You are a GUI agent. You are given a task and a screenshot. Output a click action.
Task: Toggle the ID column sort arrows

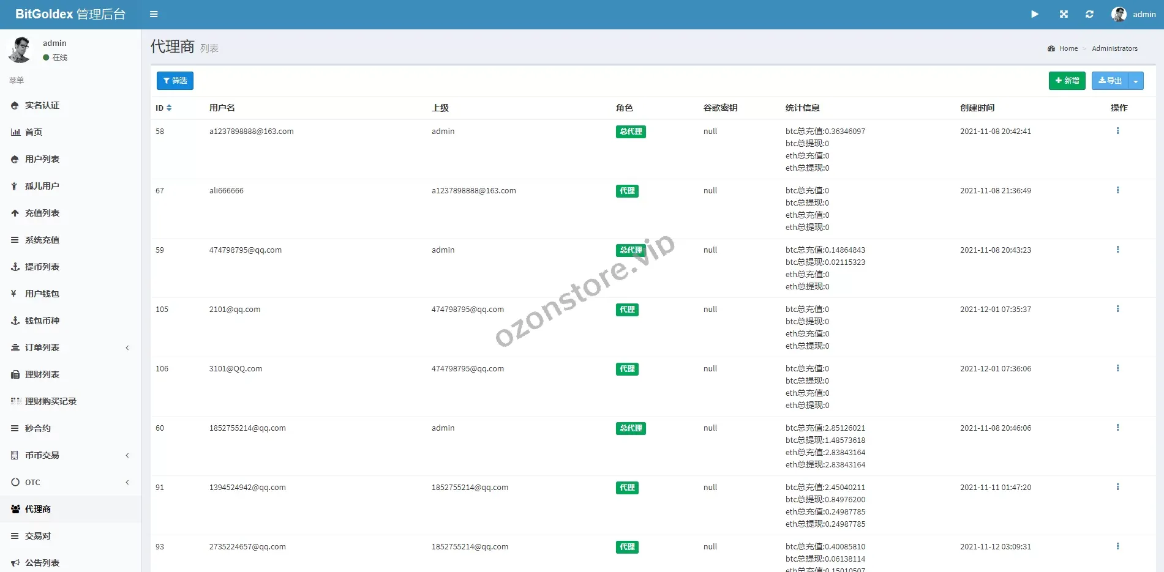pos(169,108)
